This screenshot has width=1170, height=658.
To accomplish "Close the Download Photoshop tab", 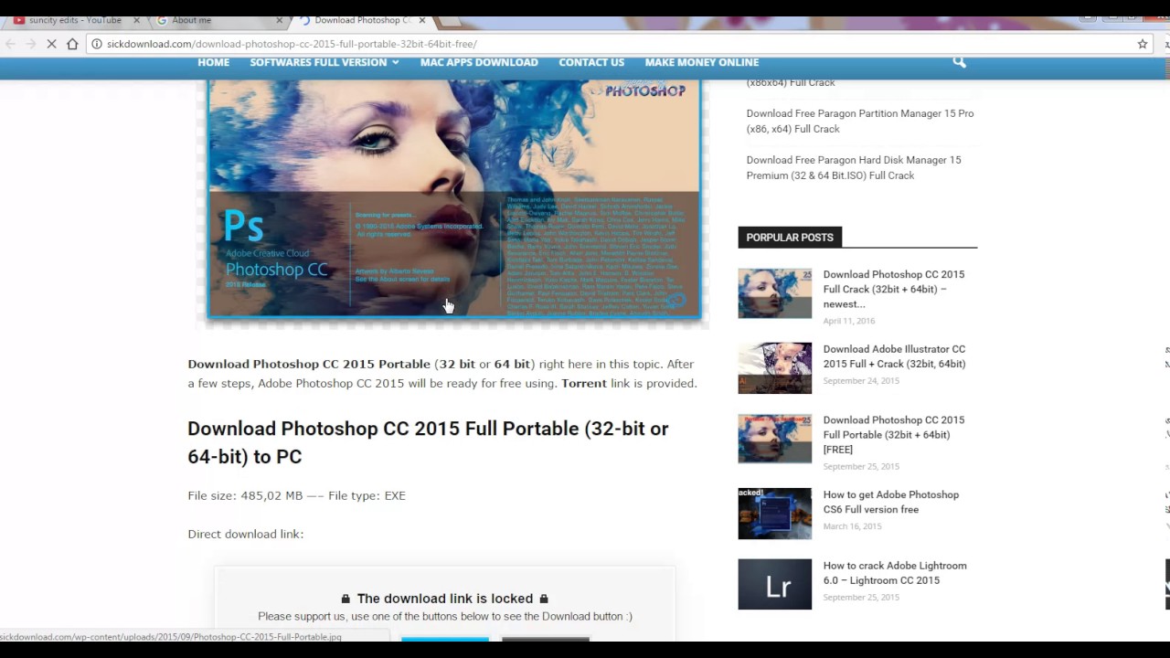I will pyautogui.click(x=421, y=20).
